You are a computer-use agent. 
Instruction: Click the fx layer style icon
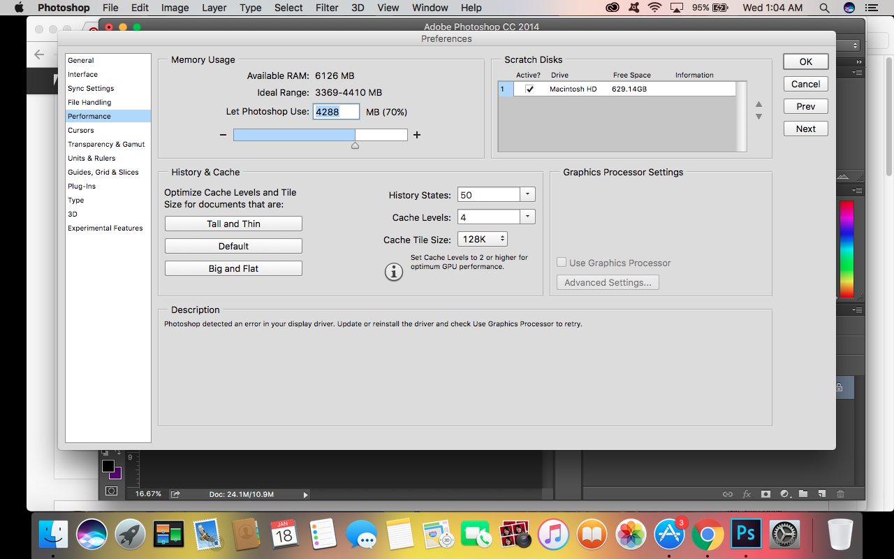click(747, 494)
